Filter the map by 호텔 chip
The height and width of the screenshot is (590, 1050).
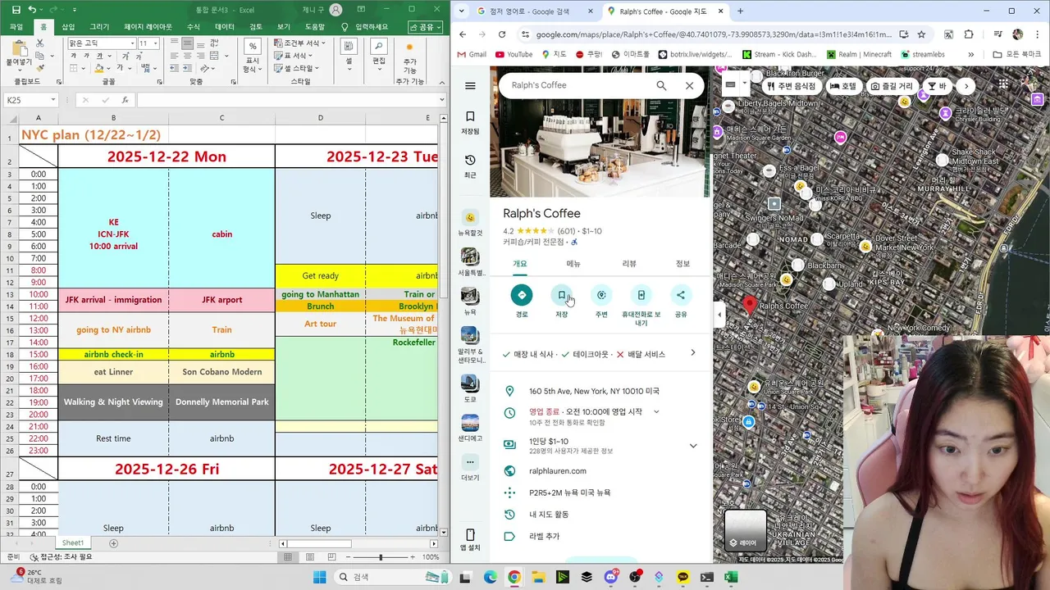pyautogui.click(x=842, y=86)
